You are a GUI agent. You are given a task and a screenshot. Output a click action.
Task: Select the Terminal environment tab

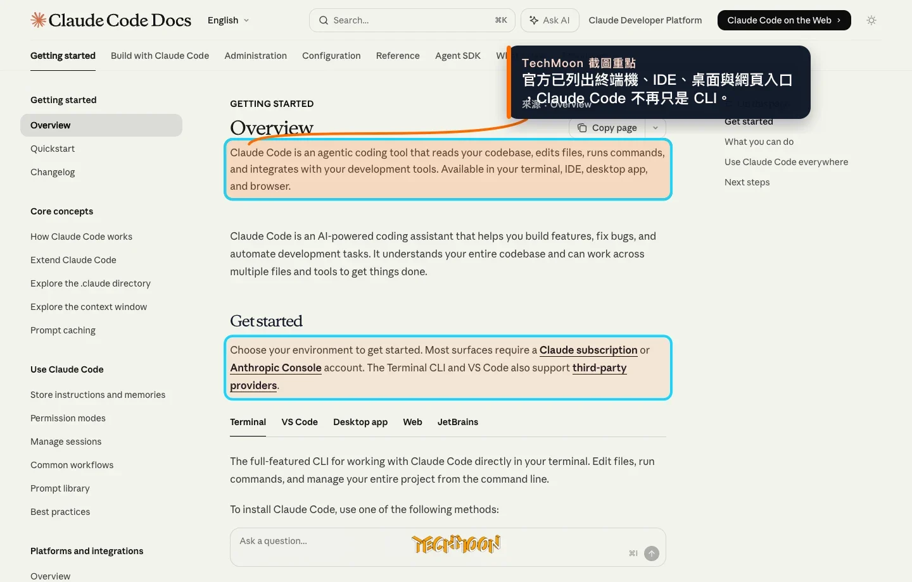(x=248, y=422)
